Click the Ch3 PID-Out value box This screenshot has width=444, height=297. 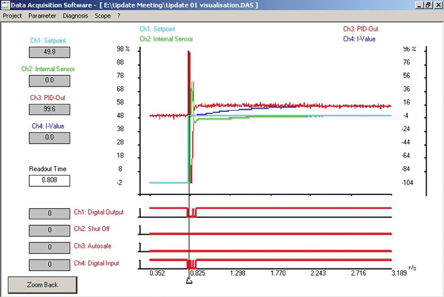pos(49,109)
